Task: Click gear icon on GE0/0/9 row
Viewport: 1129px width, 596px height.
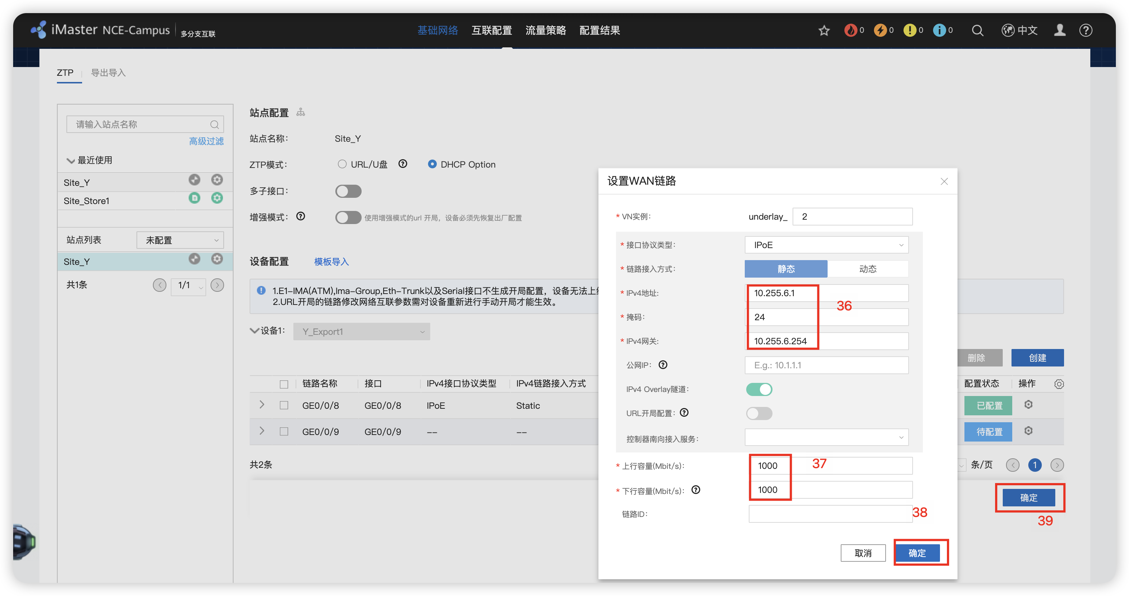Action: 1028,431
